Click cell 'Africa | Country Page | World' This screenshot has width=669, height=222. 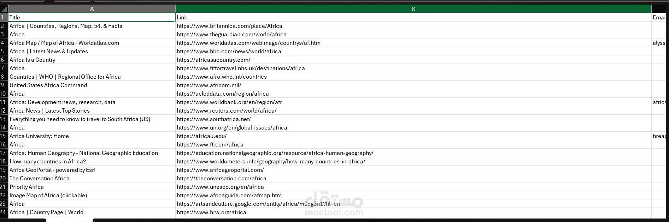(x=92, y=212)
